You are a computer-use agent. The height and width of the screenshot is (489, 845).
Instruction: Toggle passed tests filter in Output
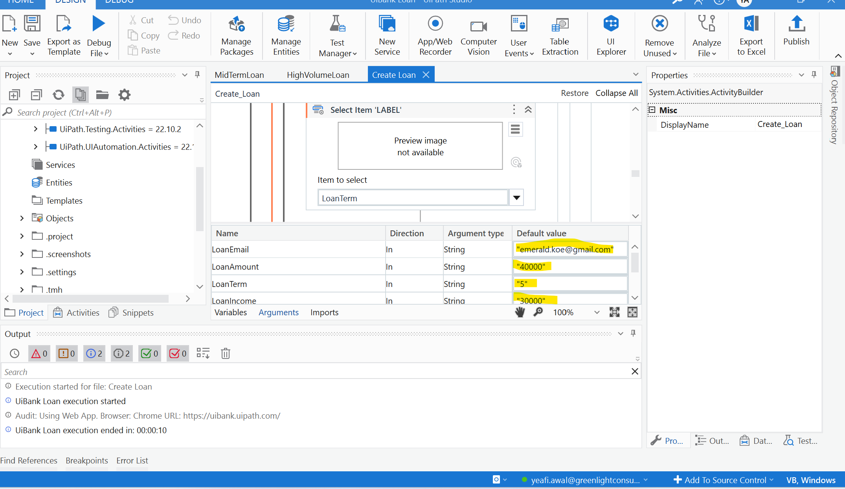click(x=150, y=353)
